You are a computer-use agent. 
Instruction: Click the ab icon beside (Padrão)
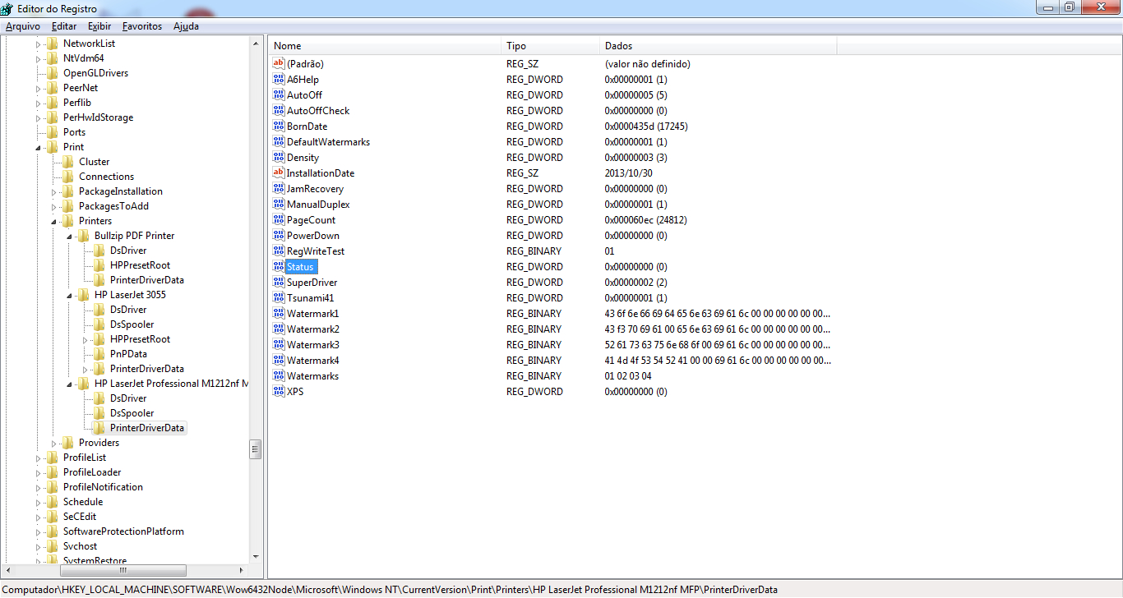click(278, 63)
